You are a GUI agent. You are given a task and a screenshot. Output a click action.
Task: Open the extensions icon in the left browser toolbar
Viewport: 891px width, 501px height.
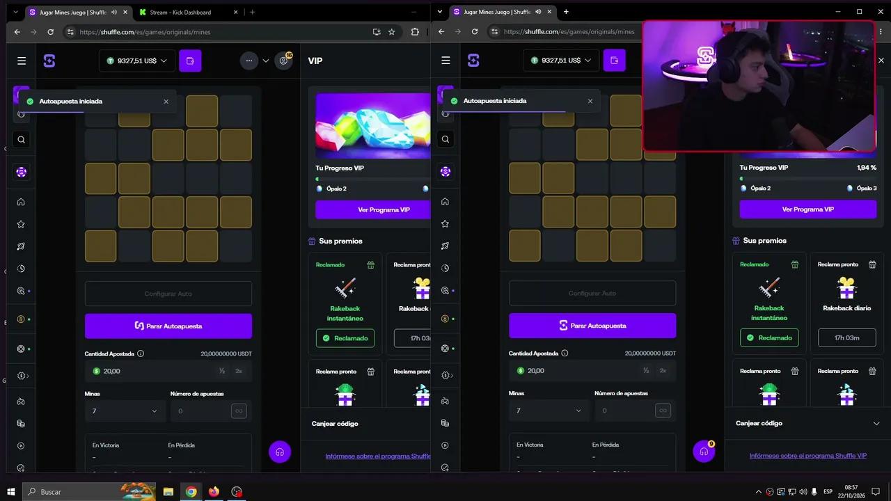pos(416,32)
